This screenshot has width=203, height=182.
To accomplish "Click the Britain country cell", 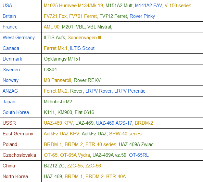I will pyautogui.click(x=21, y=16).
